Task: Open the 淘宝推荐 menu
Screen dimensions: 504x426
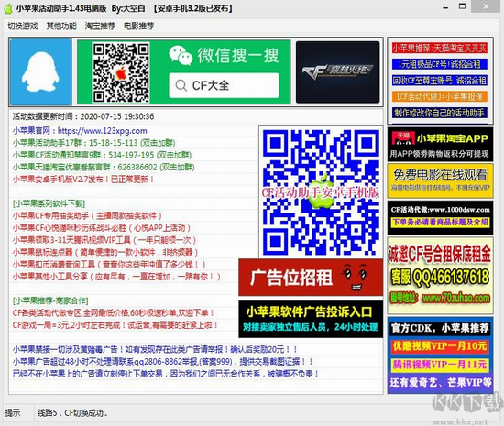Action: point(100,26)
